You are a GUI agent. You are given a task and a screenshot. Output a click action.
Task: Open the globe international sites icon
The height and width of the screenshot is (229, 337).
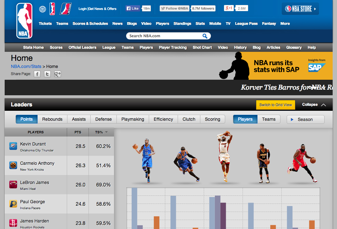pyautogui.click(x=43, y=9)
